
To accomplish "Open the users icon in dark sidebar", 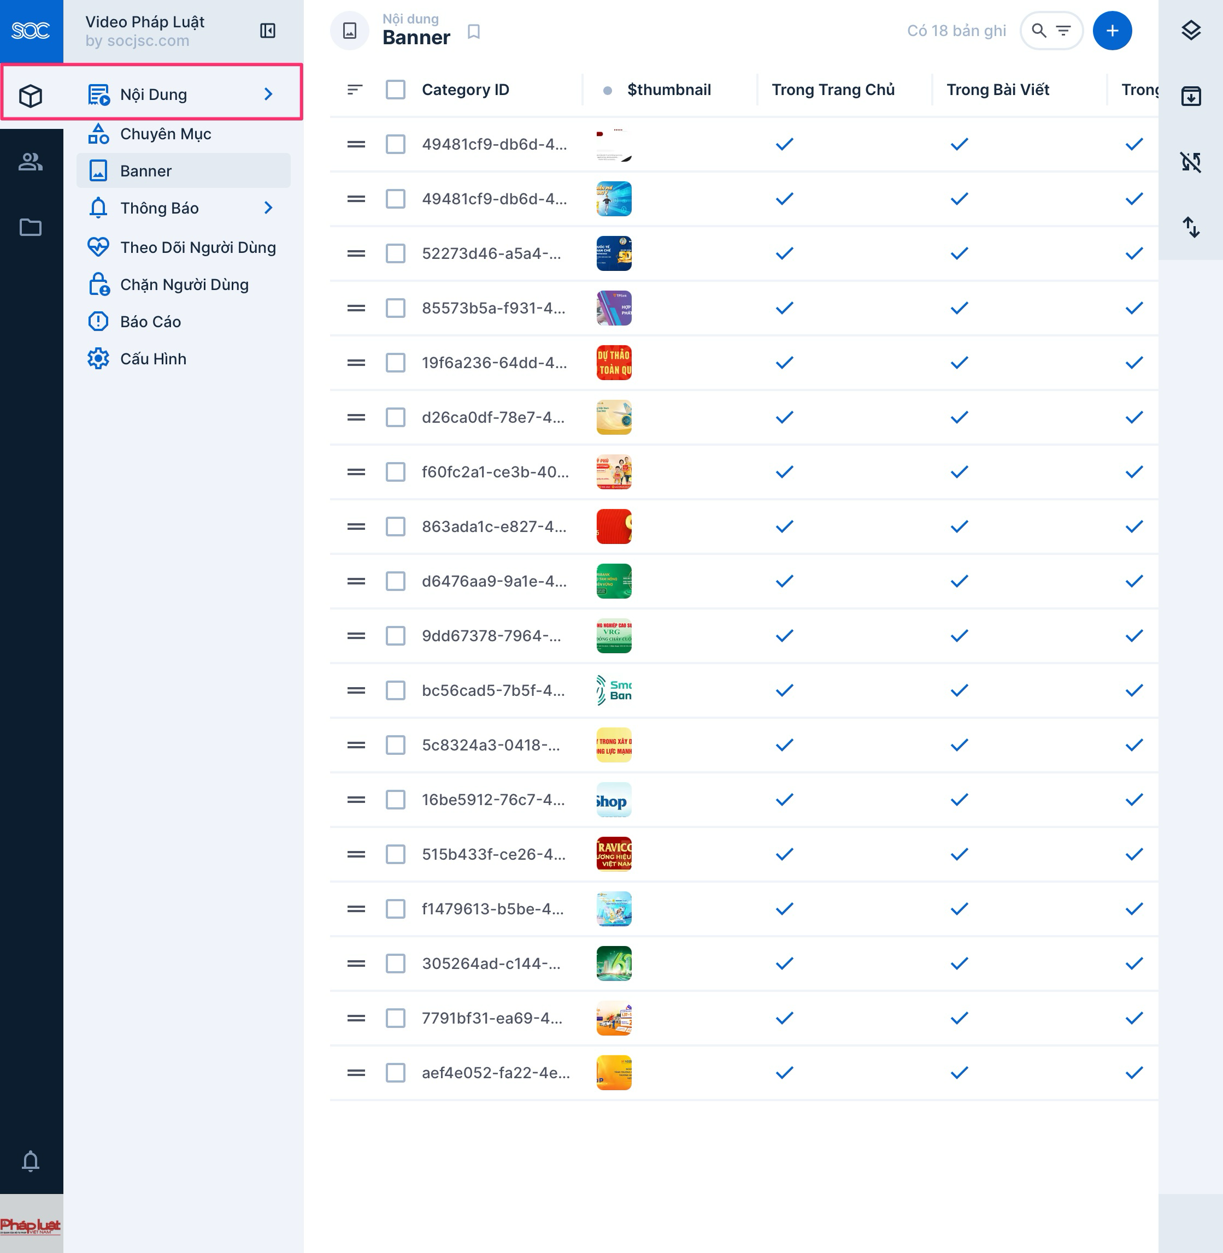I will pyautogui.click(x=30, y=162).
